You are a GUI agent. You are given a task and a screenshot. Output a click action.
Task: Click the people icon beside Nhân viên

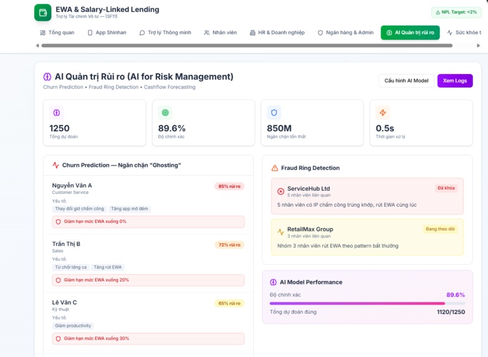click(x=207, y=32)
